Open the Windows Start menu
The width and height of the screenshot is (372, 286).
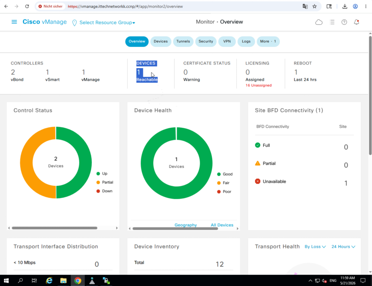(6, 281)
